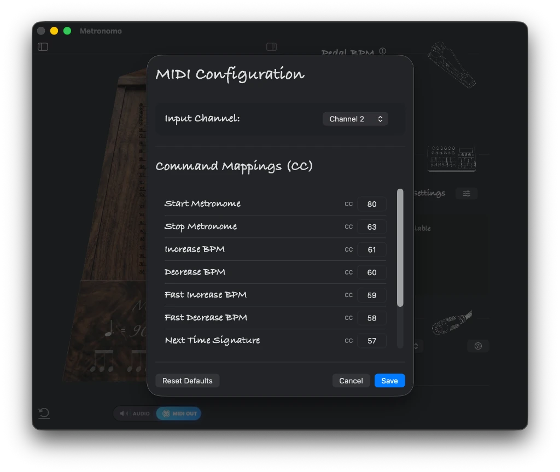Image resolution: width=560 pixels, height=472 pixels.
Task: Click Reset Defaults in the MIDI dialog
Action: [188, 380]
